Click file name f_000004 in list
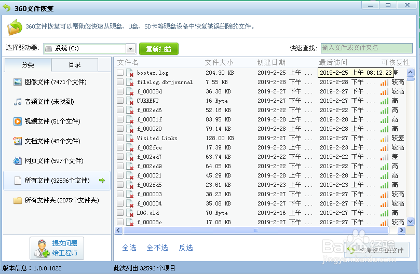The height and width of the screenshot is (274, 420). click(x=150, y=203)
